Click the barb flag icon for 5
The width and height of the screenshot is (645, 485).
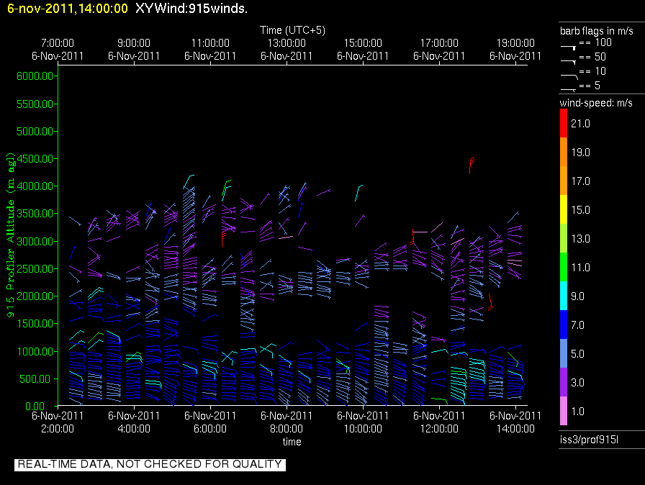tap(569, 90)
